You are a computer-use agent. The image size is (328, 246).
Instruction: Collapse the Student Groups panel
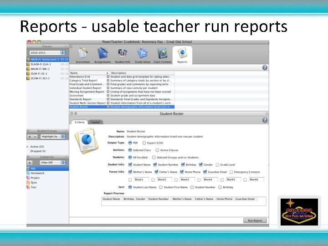pyautogui.click(x=28, y=131)
